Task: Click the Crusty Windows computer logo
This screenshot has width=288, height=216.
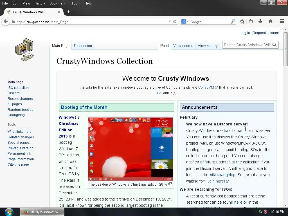Action: [x=25, y=50]
